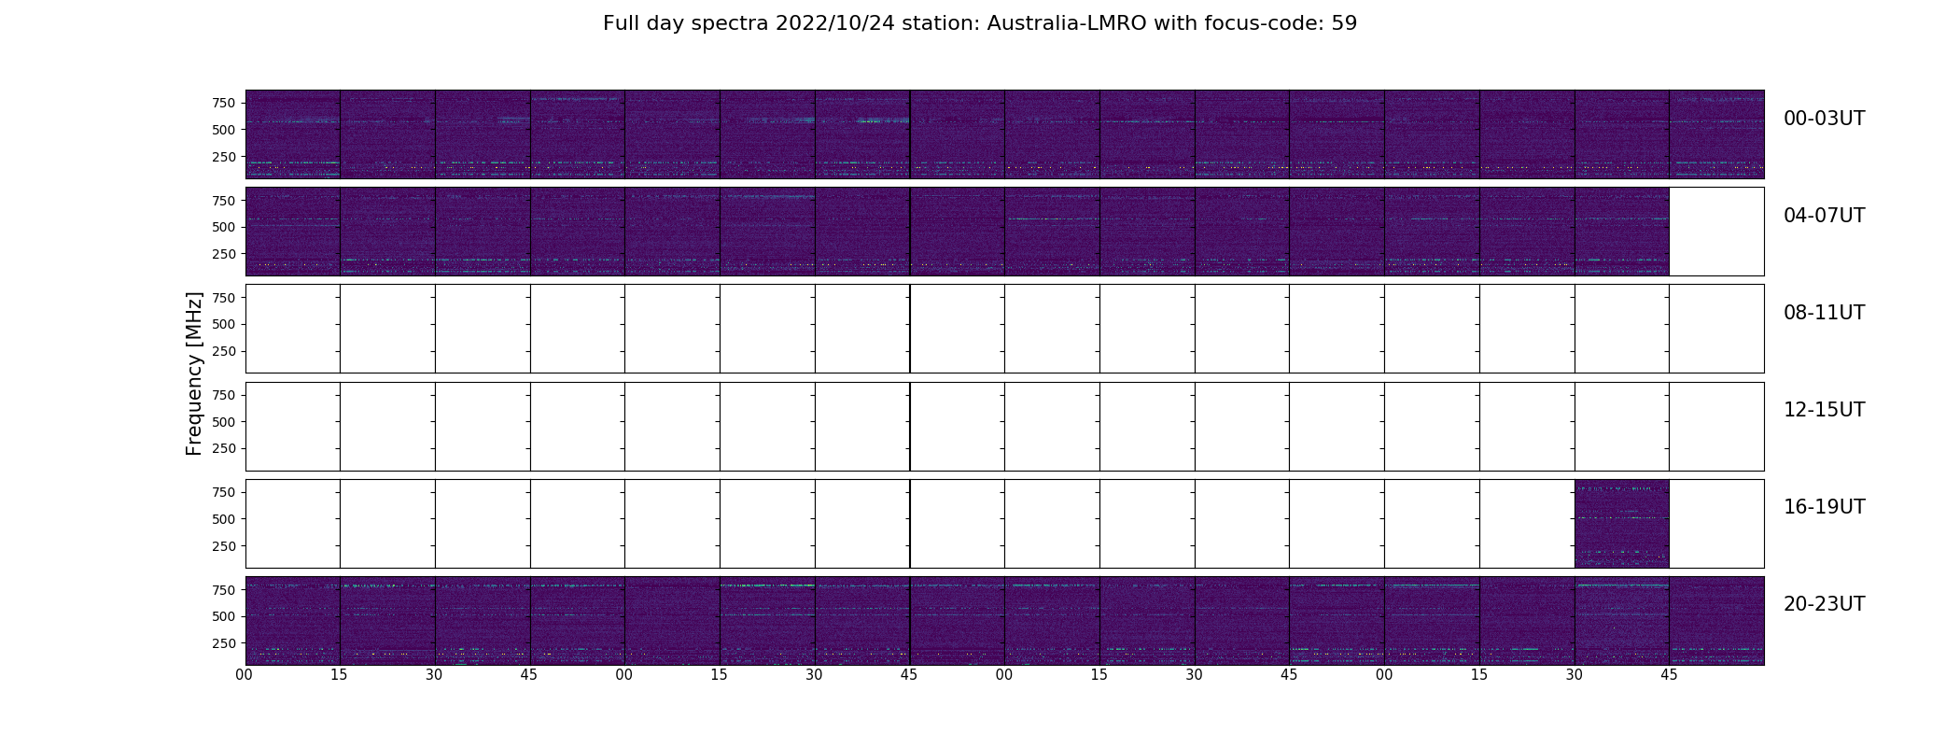Screen dimensions: 1960x747
Task: Click the 500 tick of the 08-11UT row
Action: click(x=223, y=324)
